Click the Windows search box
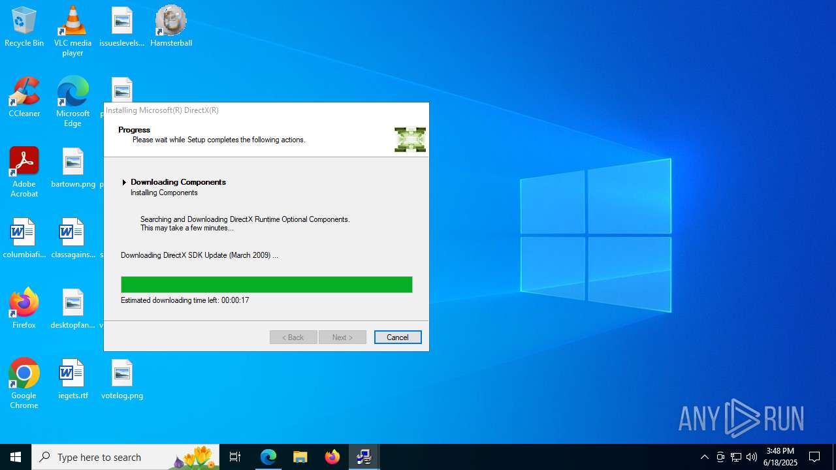Image resolution: width=836 pixels, height=470 pixels. point(126,457)
